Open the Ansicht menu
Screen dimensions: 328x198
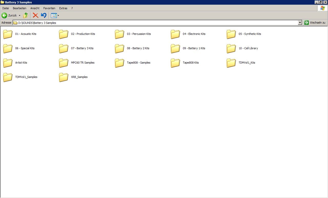point(35,8)
